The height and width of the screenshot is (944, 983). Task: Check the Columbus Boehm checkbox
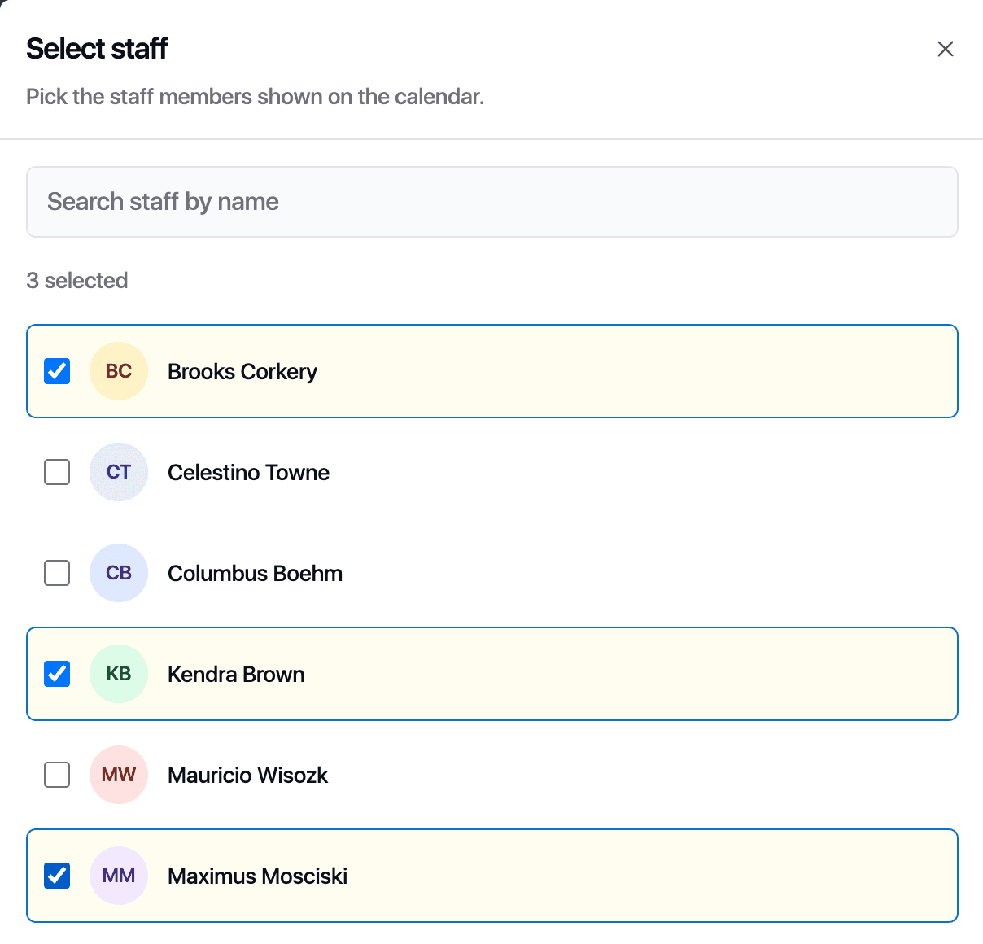(x=57, y=573)
